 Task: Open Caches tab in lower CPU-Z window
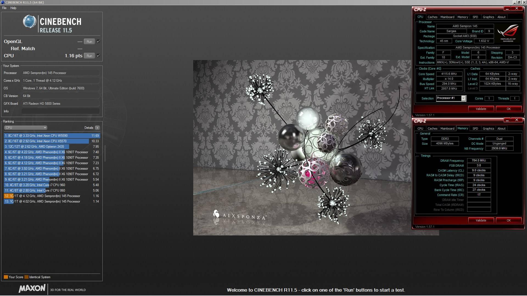[x=432, y=129]
